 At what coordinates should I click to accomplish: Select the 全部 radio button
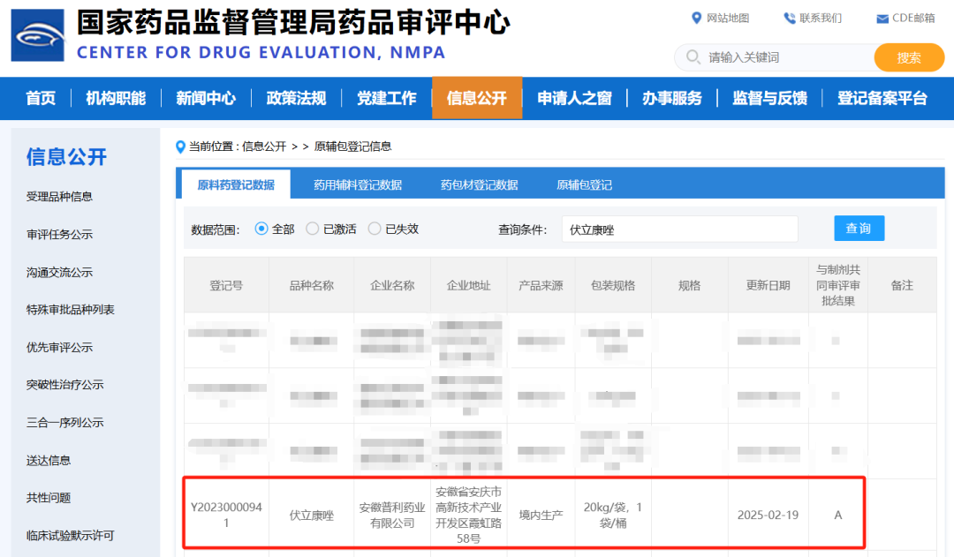(261, 229)
